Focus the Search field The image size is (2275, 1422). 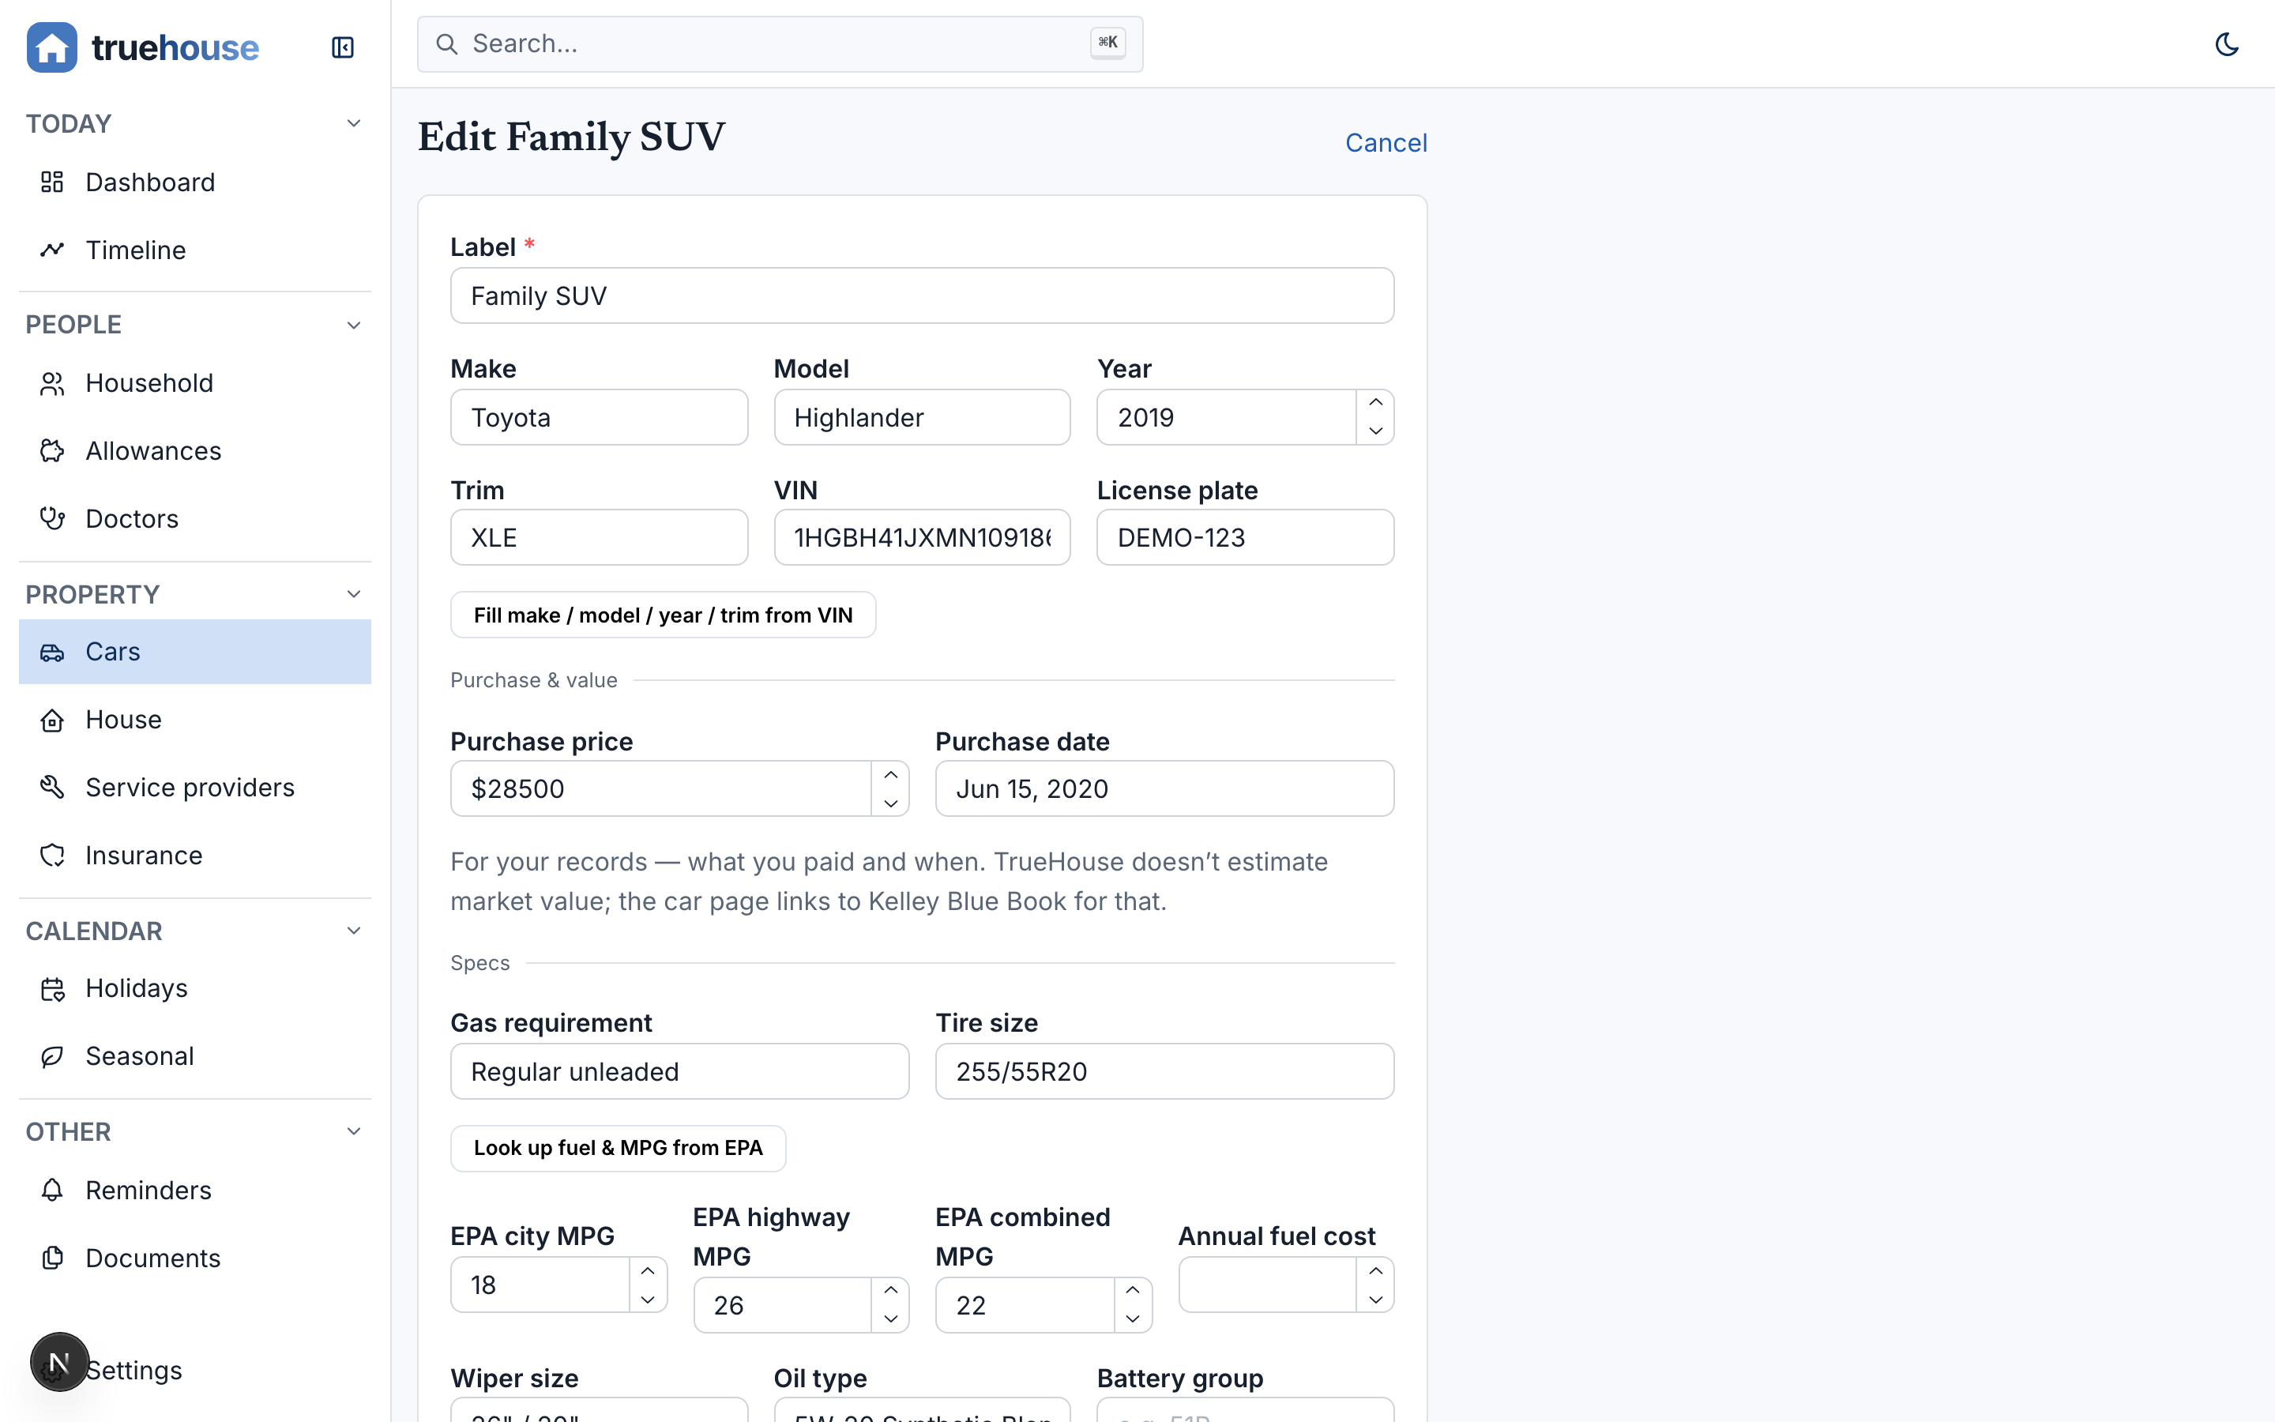point(780,44)
